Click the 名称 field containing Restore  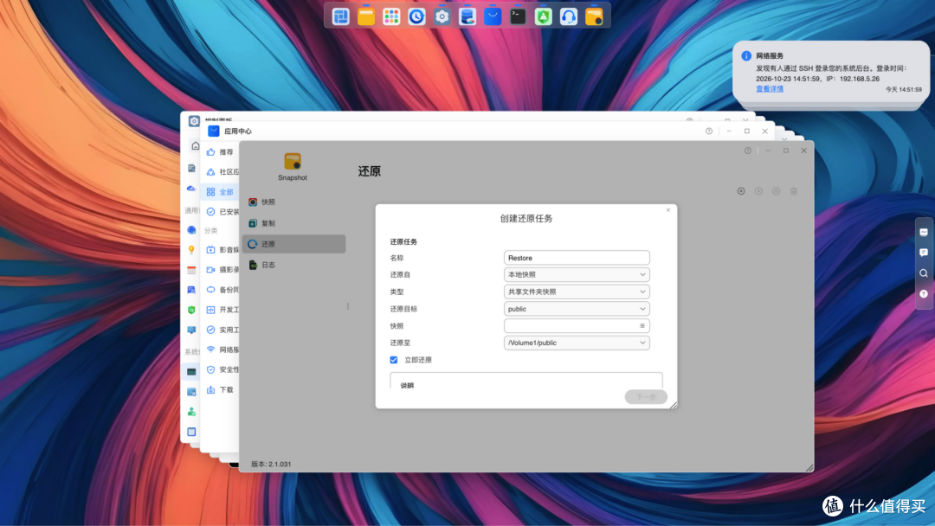click(x=577, y=257)
